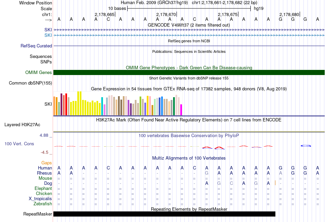325x222 pixels.
Task: Click the OMIM Genes track label
Action: [x=39, y=72]
